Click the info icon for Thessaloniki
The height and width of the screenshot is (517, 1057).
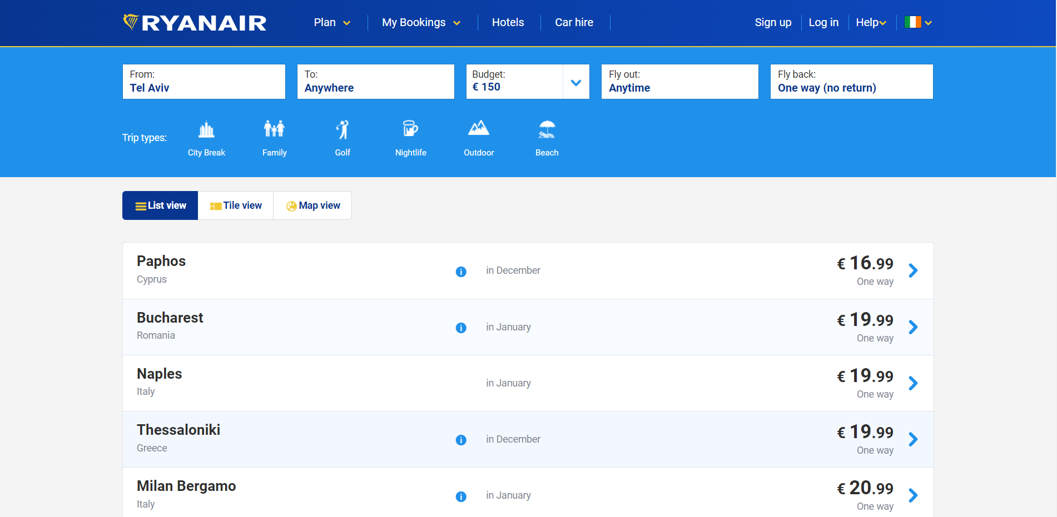[461, 440]
